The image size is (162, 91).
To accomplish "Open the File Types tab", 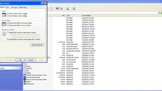I will pyautogui.click(x=14, y=8).
